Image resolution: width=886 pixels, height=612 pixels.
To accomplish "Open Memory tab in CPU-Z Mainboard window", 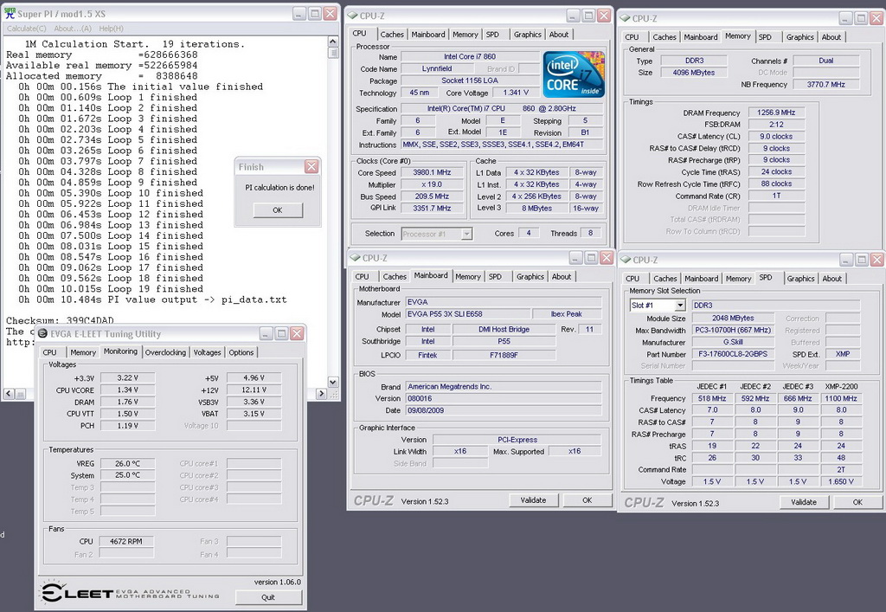I will click(468, 276).
